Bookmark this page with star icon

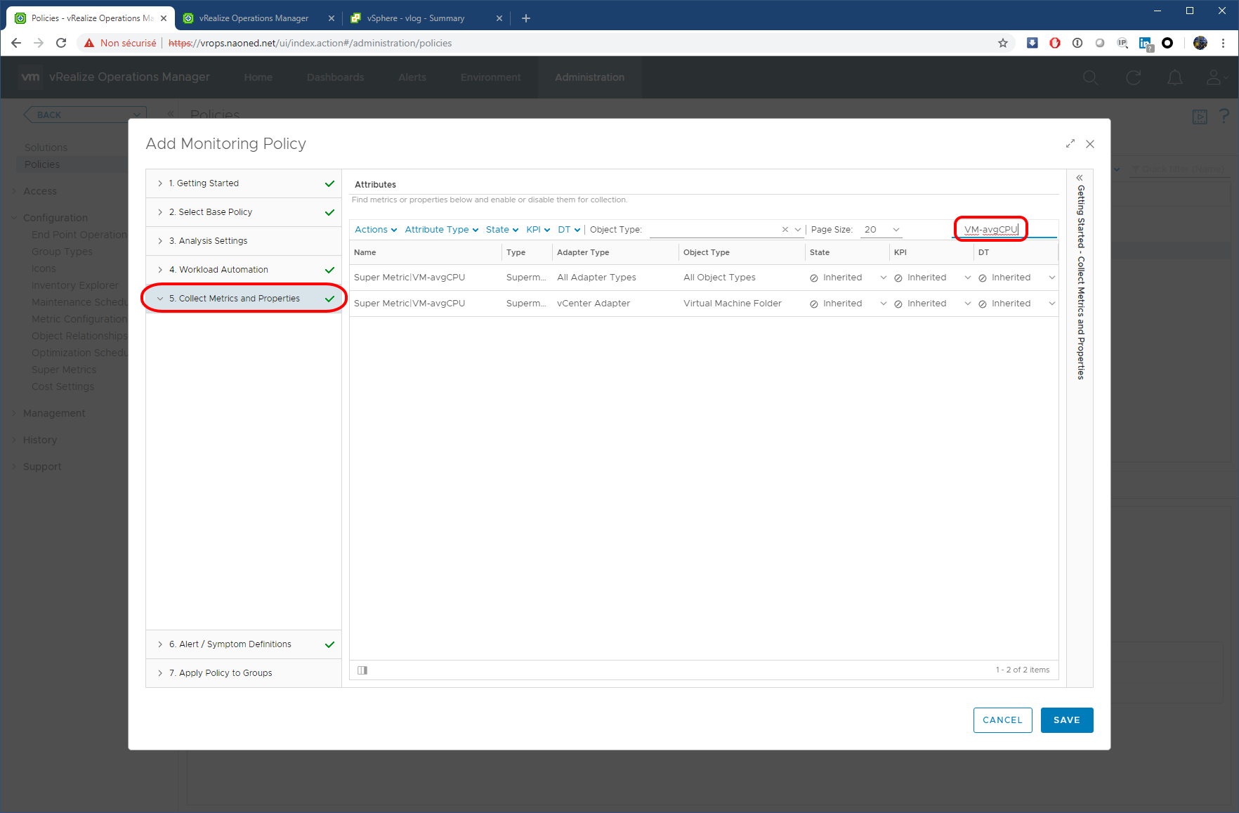click(1003, 43)
